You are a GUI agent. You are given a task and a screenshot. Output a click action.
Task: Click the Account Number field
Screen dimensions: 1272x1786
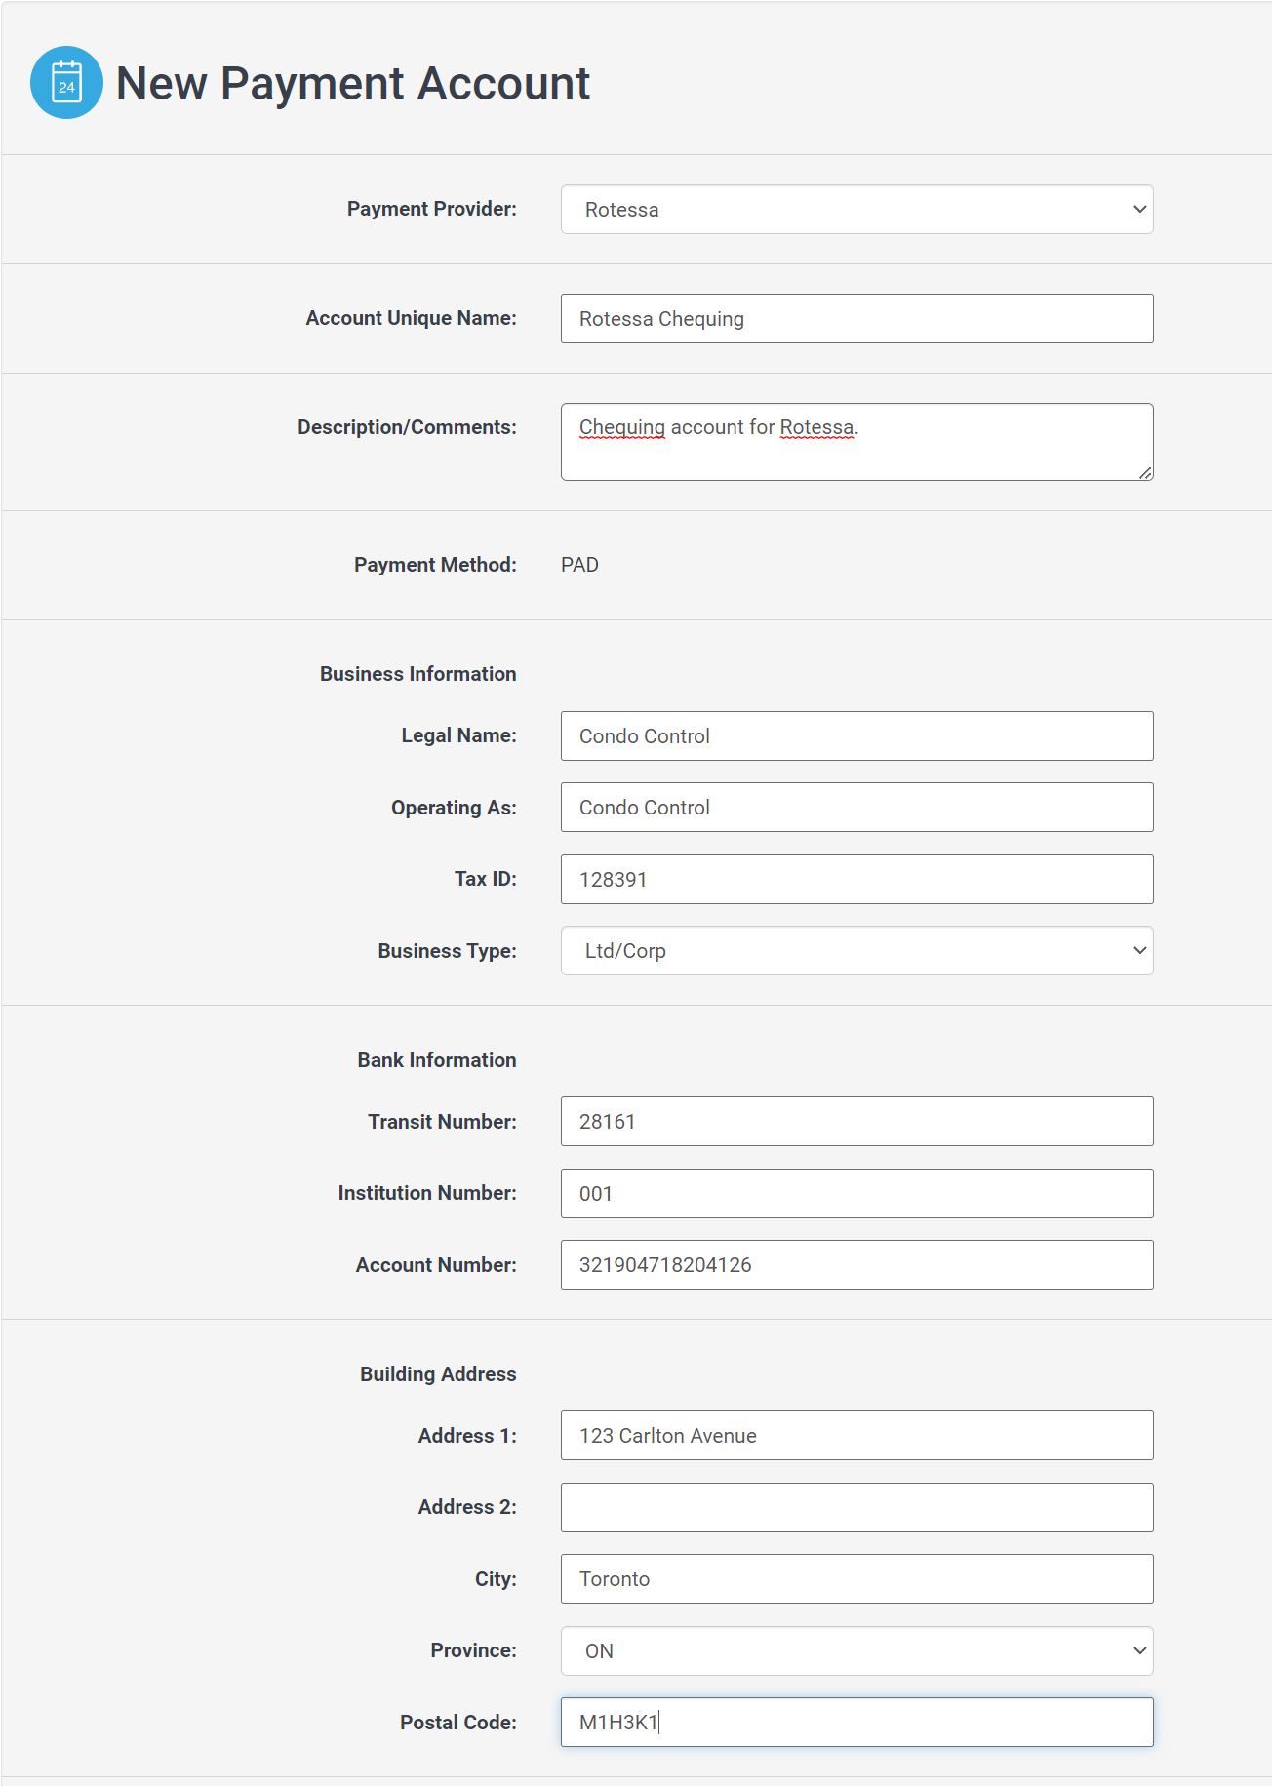click(x=856, y=1265)
